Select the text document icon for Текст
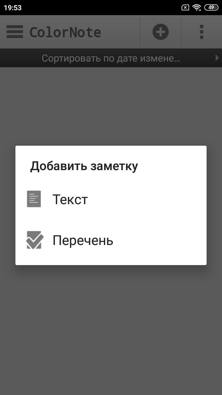The width and height of the screenshot is (222, 395). pos(34,199)
